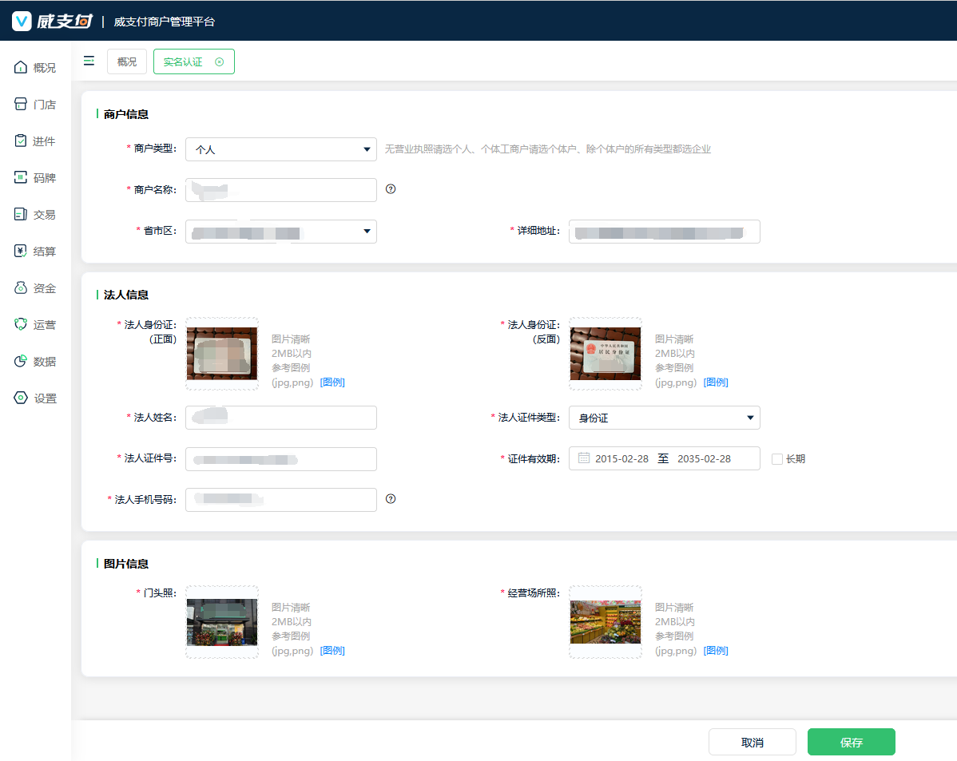Click help icon beside 商户名称 field
The image size is (957, 761).
391,189
